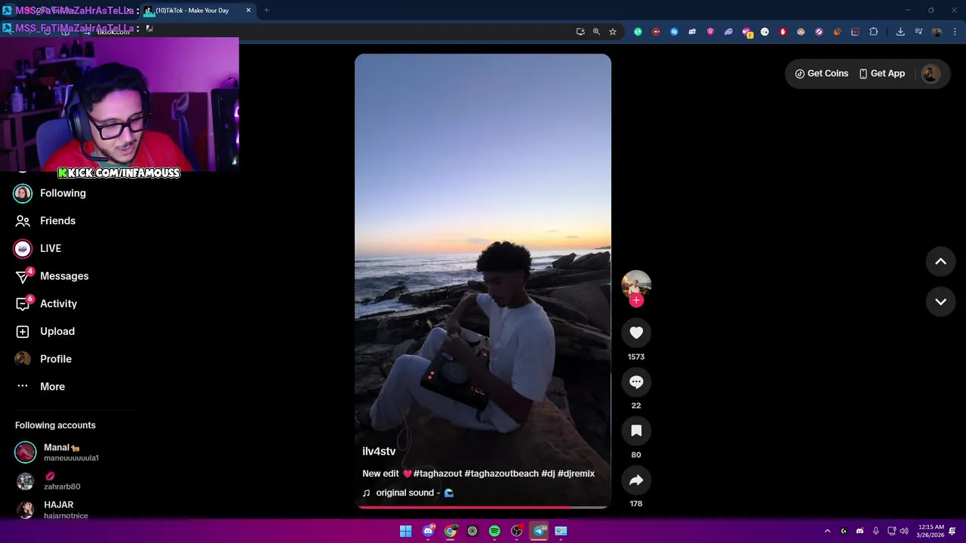Click the #djremix hashtag
The width and height of the screenshot is (966, 543).
(x=576, y=474)
